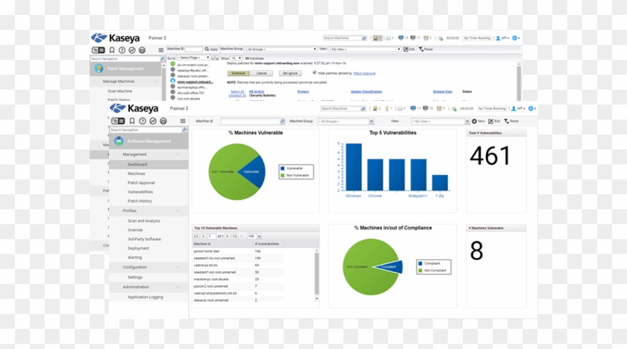This screenshot has height=349, width=627.
Task: Click the alarm clock icon in front header
Action: tap(439, 108)
